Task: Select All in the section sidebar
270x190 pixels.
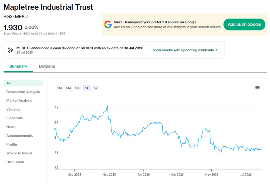Action: click(x=23, y=83)
